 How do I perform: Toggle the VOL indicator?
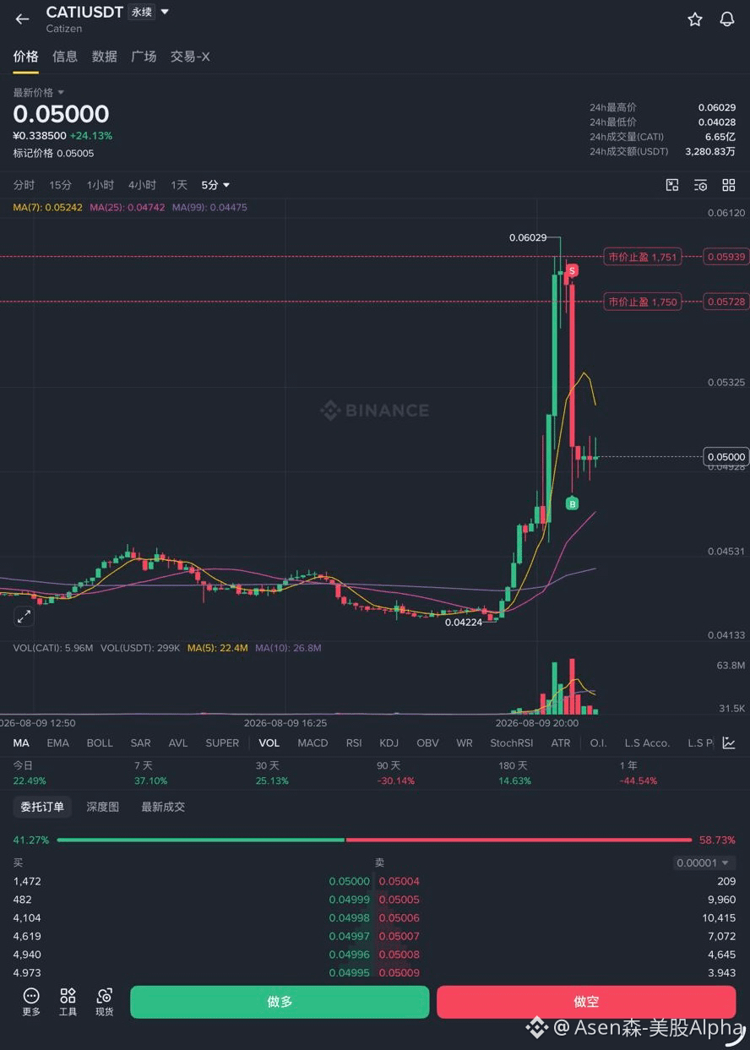[269, 743]
